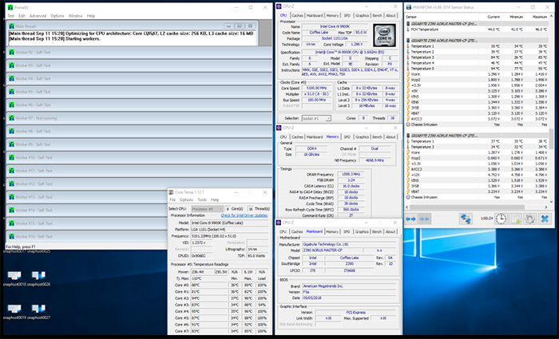Click HWiNFO blue X close sensors icon
This screenshot has height=339, width=559.
545,219
